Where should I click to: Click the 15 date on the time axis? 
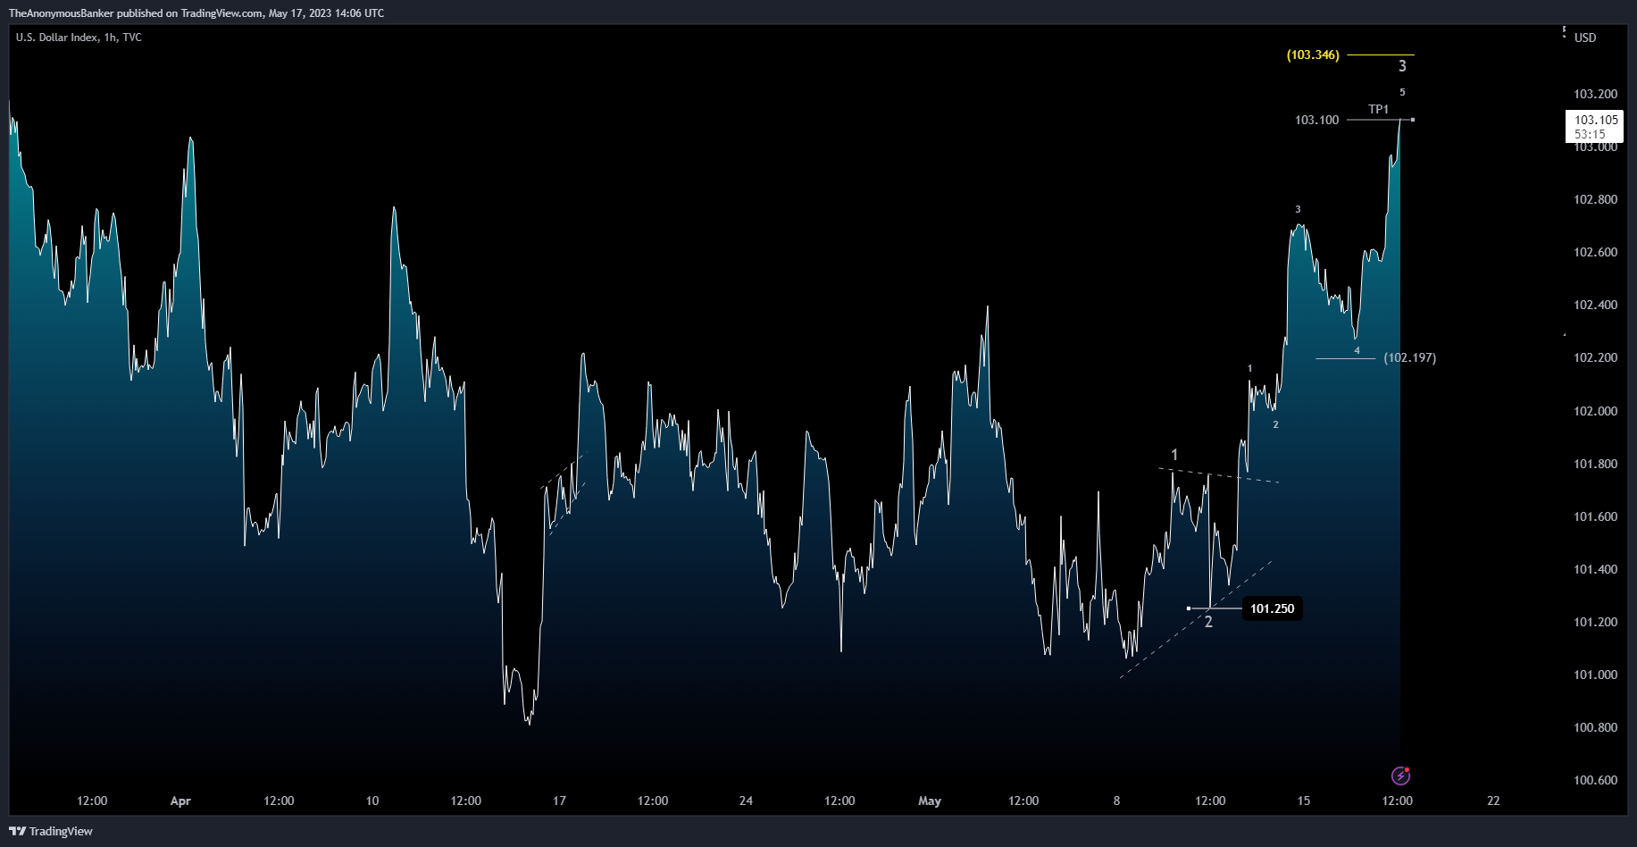point(1304,801)
